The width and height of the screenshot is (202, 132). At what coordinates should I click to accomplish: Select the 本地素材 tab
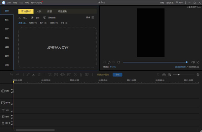[26, 11]
